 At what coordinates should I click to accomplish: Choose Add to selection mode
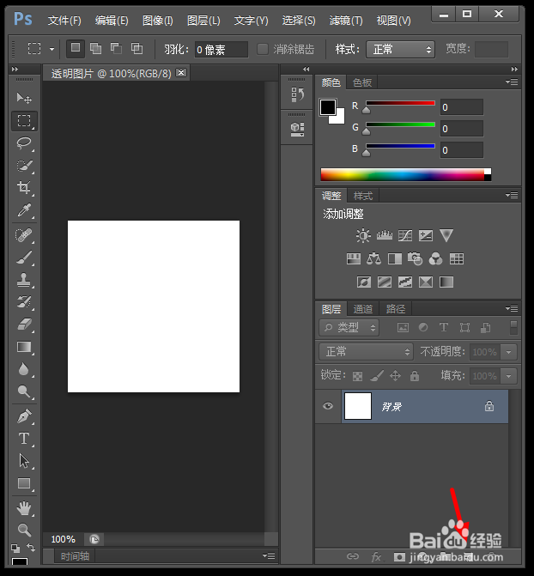pos(95,48)
